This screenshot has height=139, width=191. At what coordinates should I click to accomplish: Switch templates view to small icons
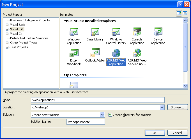pos(185,13)
